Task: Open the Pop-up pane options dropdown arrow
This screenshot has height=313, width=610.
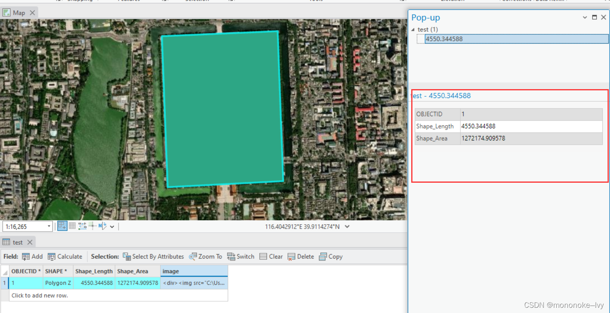Action: (585, 17)
